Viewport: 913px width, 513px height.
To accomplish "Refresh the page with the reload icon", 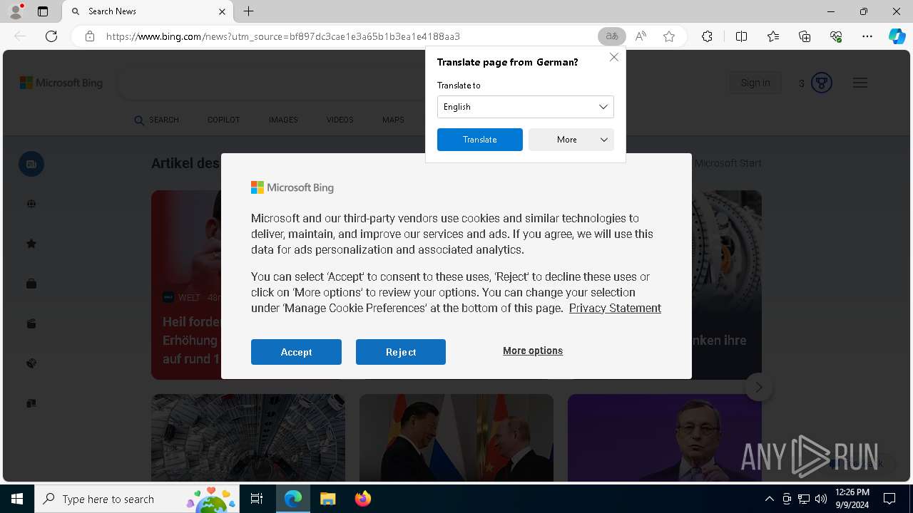I will 51,36.
